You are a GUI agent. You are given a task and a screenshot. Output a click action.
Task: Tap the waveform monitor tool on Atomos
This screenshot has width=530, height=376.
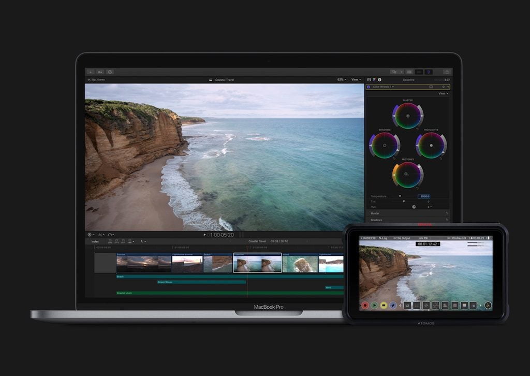407,306
